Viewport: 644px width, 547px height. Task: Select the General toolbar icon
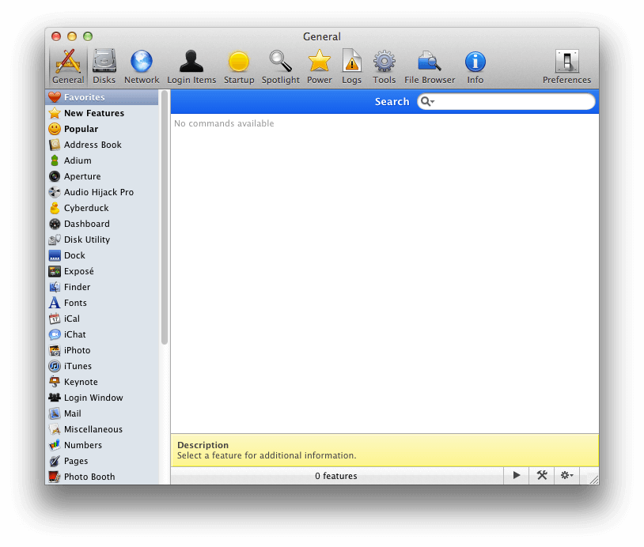(68, 66)
